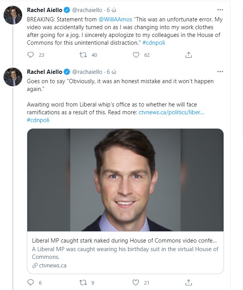Share the first tweet
This screenshot has height=290, width=243.
pyautogui.click(x=188, y=55)
